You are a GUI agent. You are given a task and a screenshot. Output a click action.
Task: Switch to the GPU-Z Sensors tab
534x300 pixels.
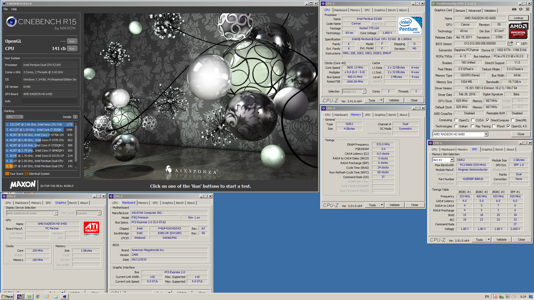[x=460, y=11]
